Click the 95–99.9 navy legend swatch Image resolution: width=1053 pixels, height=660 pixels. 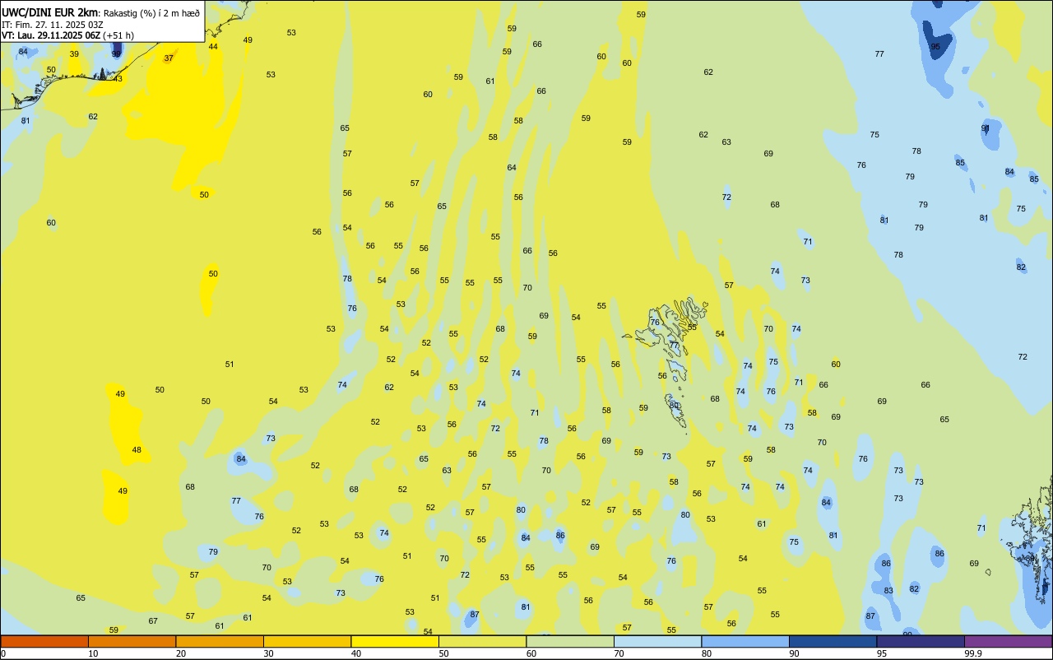921,641
